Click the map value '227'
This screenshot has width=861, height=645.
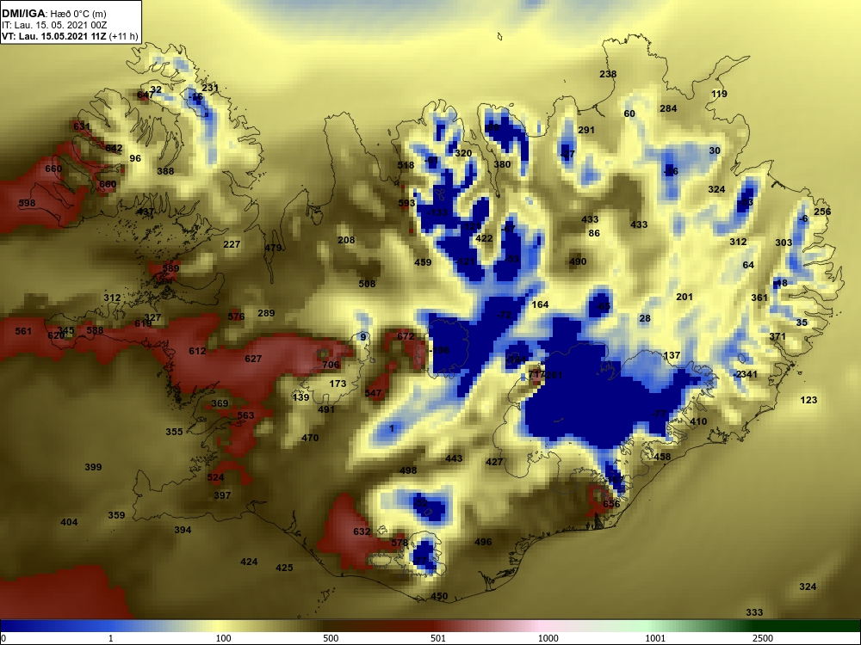(x=232, y=244)
